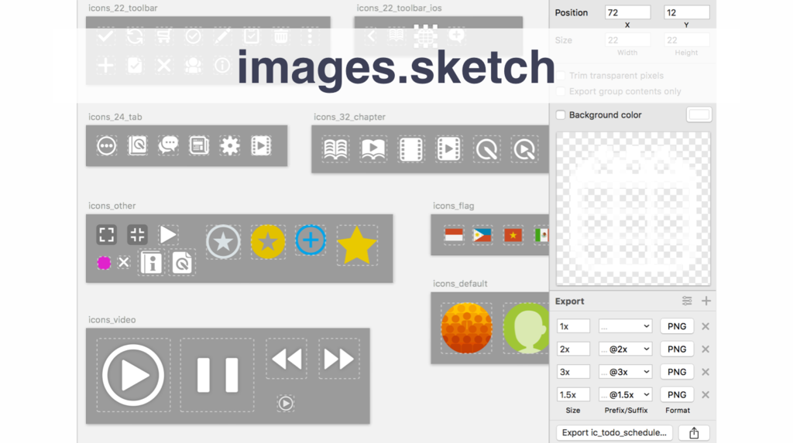Viewport: 793px width, 443px height.
Task: Select the icons_22_toolbar_ios artboard title
Action: [x=399, y=8]
